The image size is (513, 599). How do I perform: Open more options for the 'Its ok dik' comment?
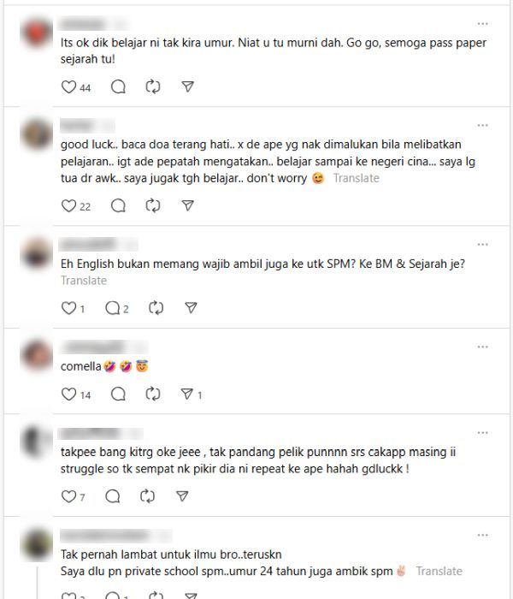coord(483,24)
